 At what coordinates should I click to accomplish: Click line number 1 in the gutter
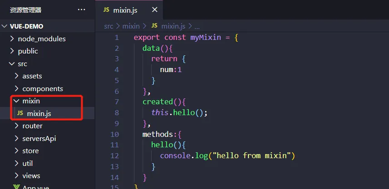pyautogui.click(x=117, y=38)
